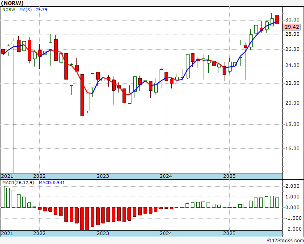Viewport: 304px width, 244px height.
Task: Click the 30.00 price axis label
Action: point(292,20)
